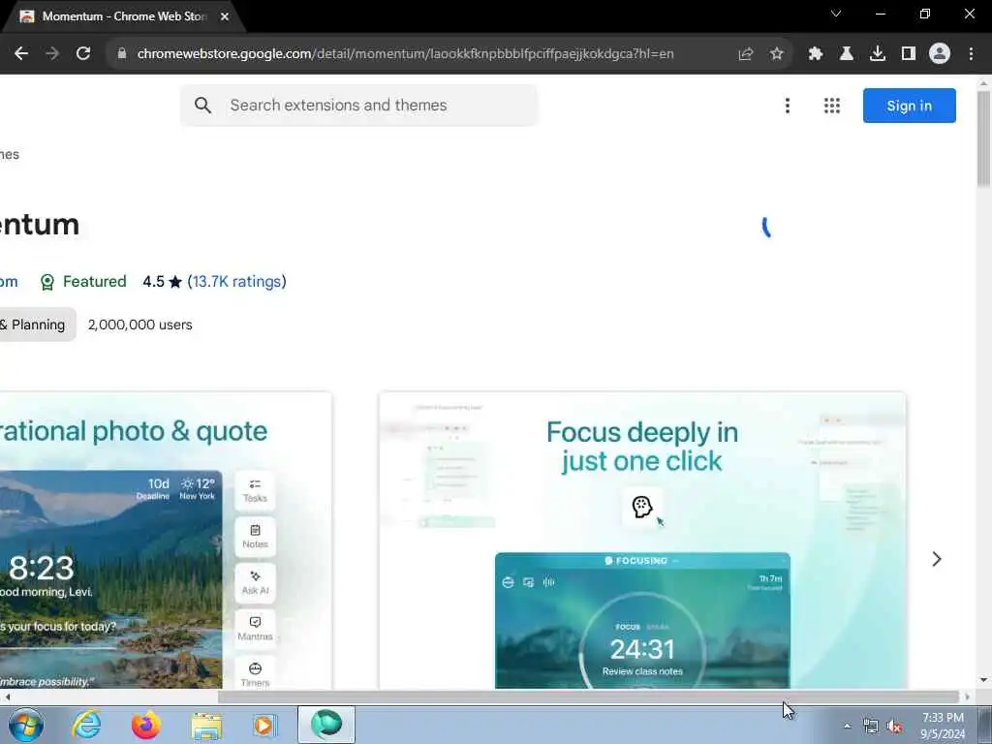Click the horizontal scrollbar thumb
The width and height of the screenshot is (992, 744).
pos(588,697)
